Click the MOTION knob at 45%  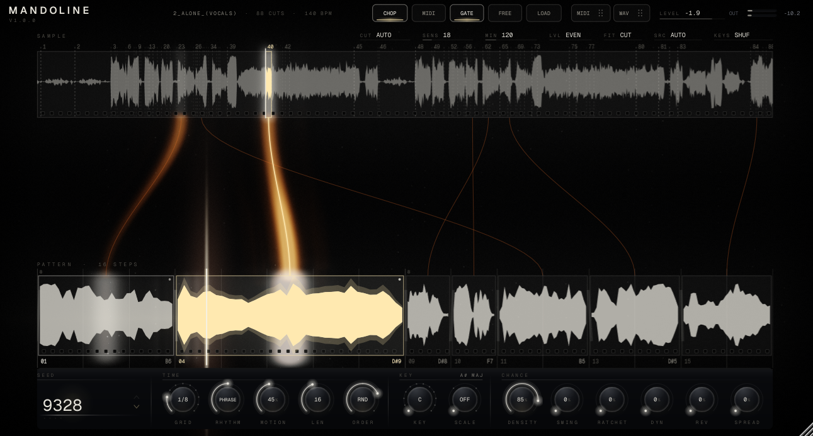click(273, 400)
